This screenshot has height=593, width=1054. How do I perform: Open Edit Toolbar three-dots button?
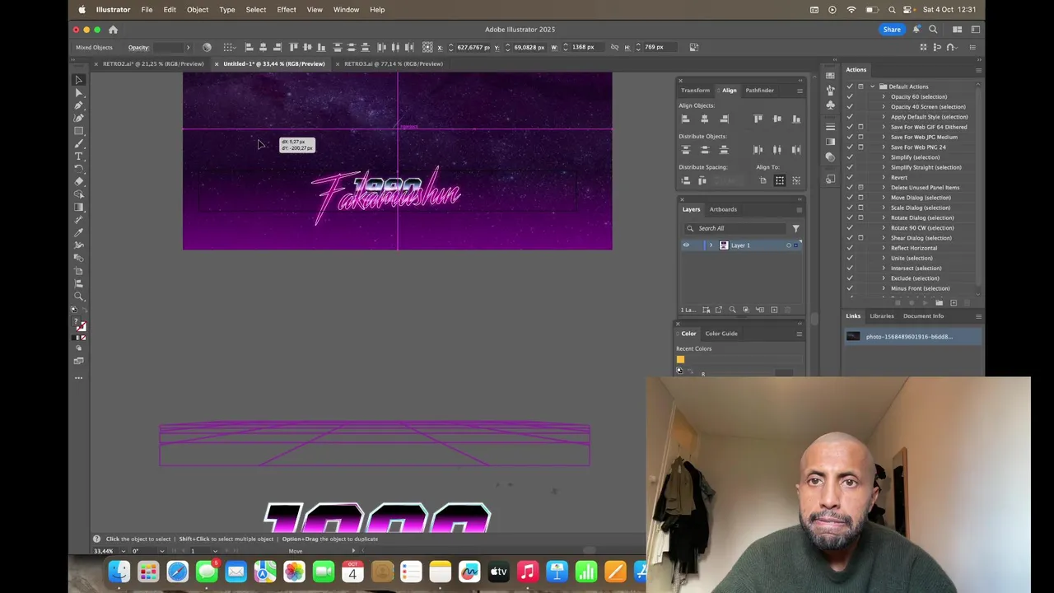(79, 378)
